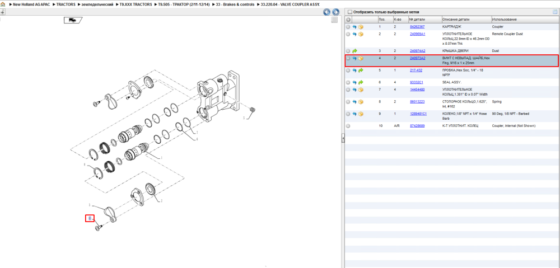Click the blue arrow on the 240969A1 row

[354, 34]
